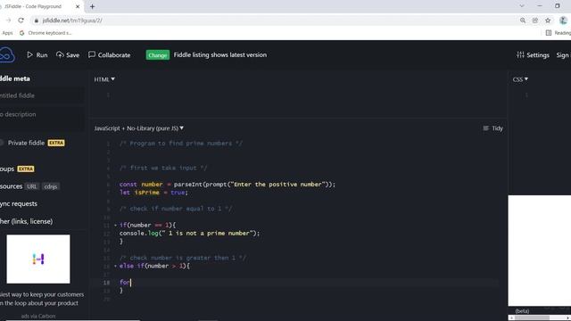
Task: Open the ad text about customers
Action: [42, 299]
